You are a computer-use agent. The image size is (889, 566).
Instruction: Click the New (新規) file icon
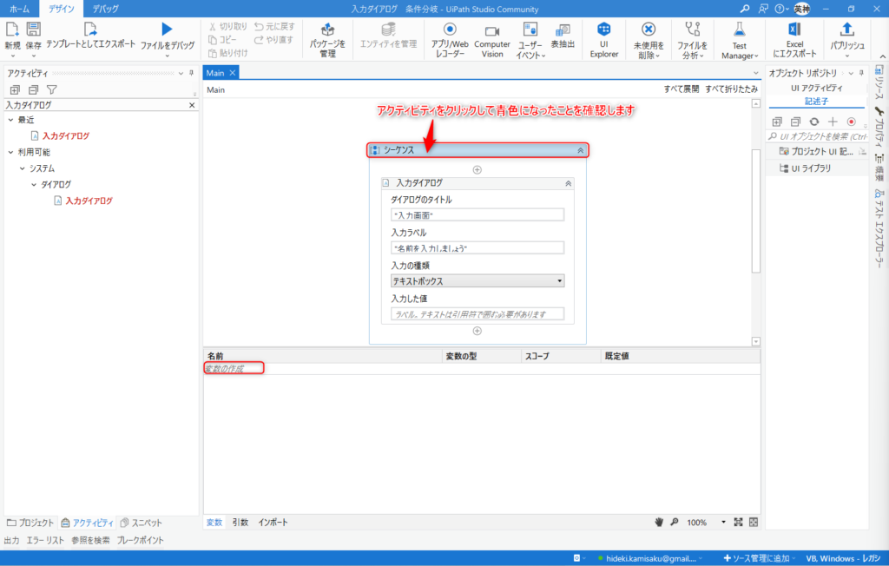(12, 30)
